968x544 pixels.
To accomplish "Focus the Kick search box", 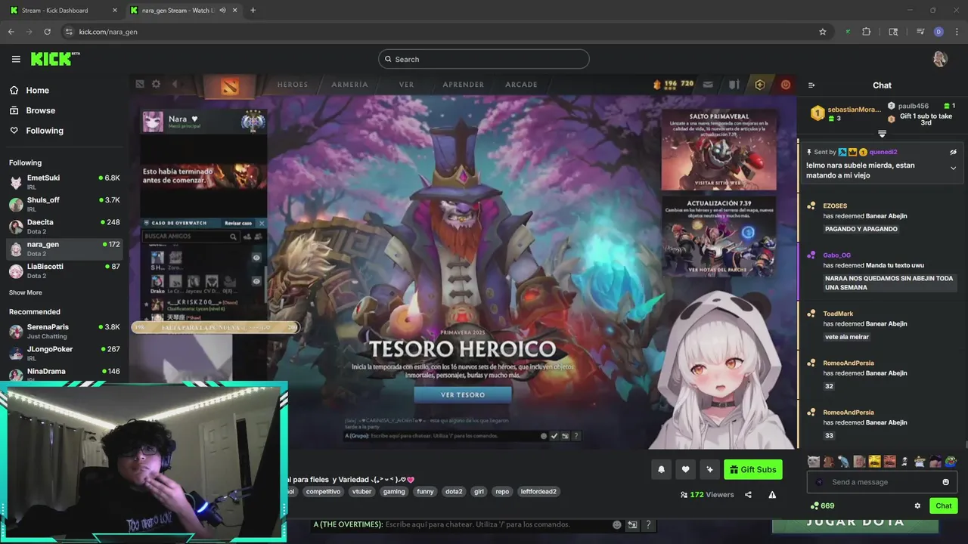I will tap(484, 59).
